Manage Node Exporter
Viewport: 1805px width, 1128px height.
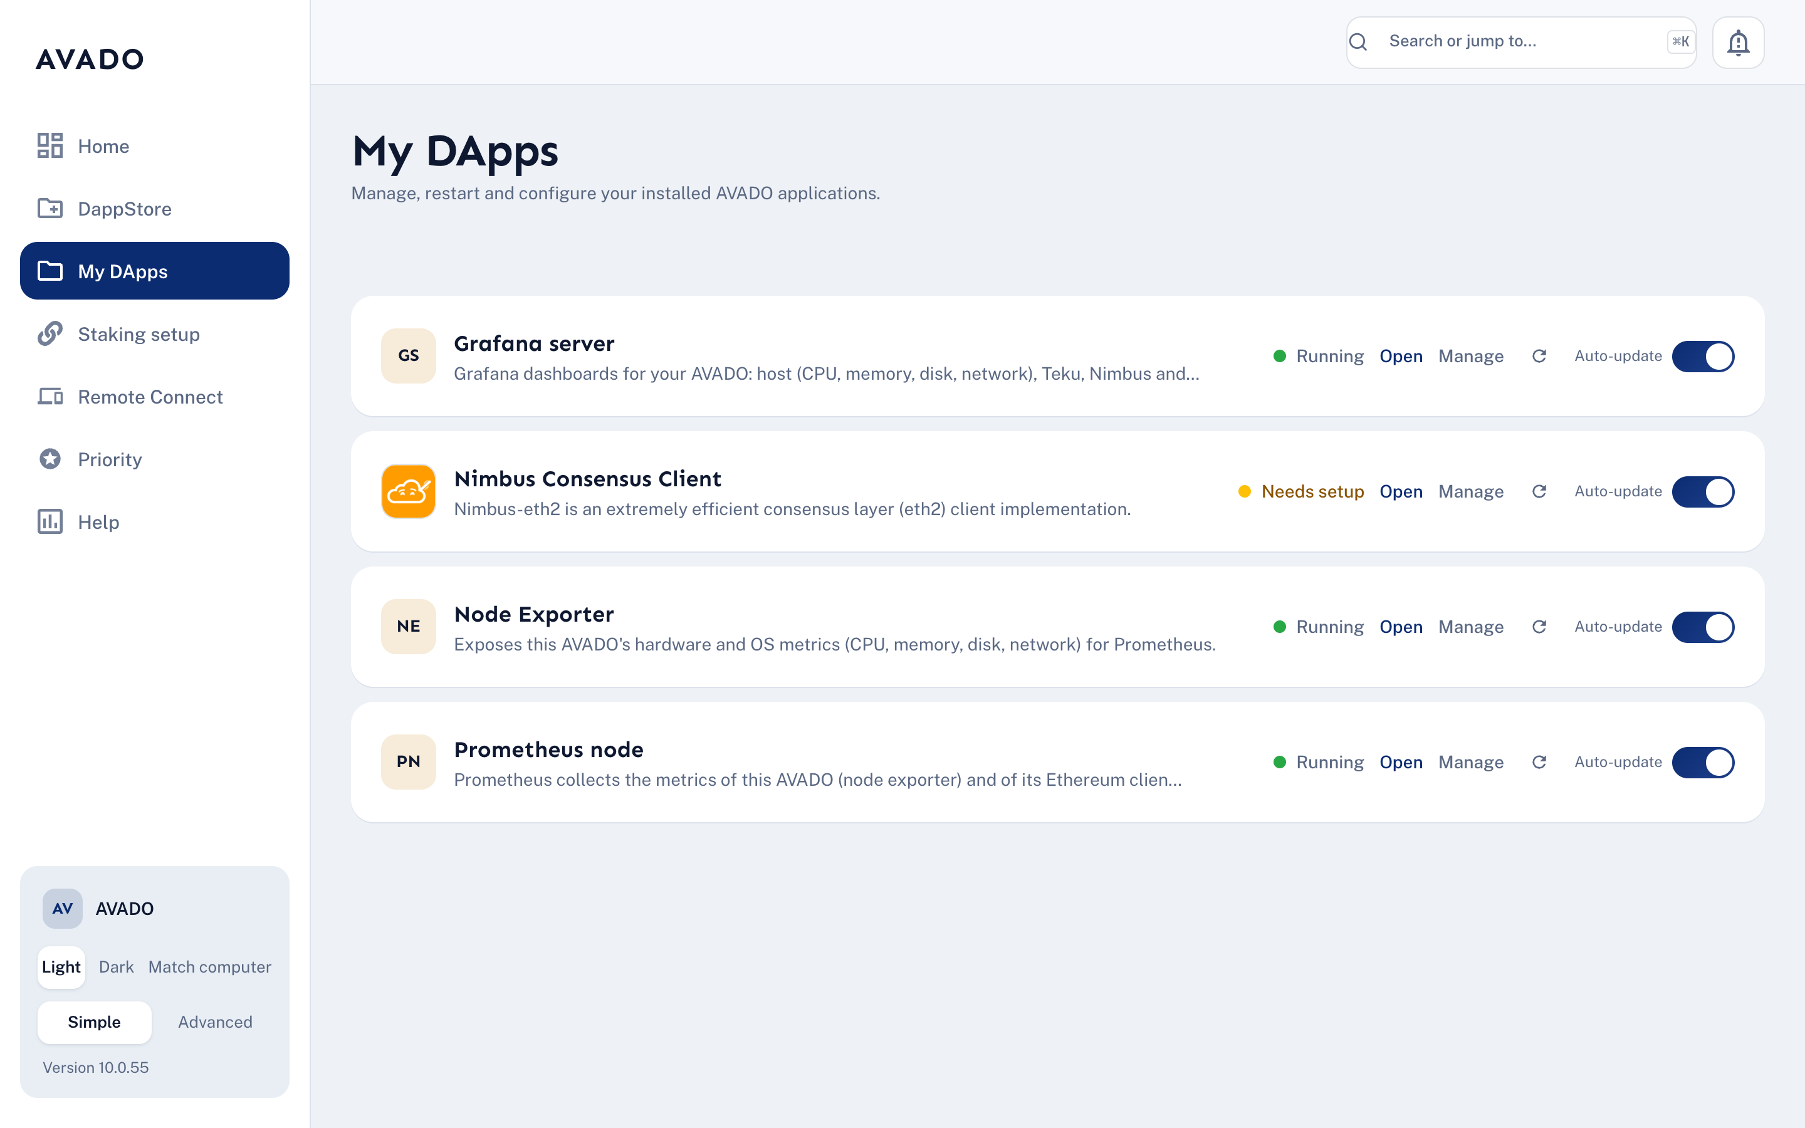pyautogui.click(x=1470, y=627)
